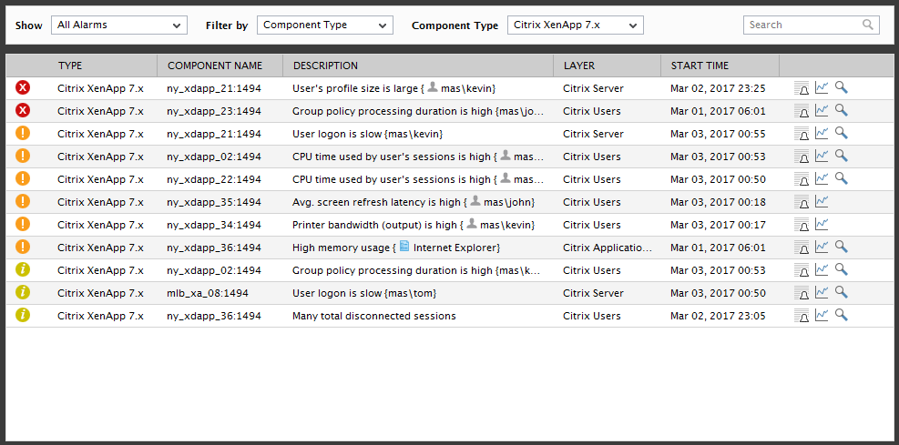
Task: Click the start time Mar 03, 2017 00:55
Action: tap(718, 134)
